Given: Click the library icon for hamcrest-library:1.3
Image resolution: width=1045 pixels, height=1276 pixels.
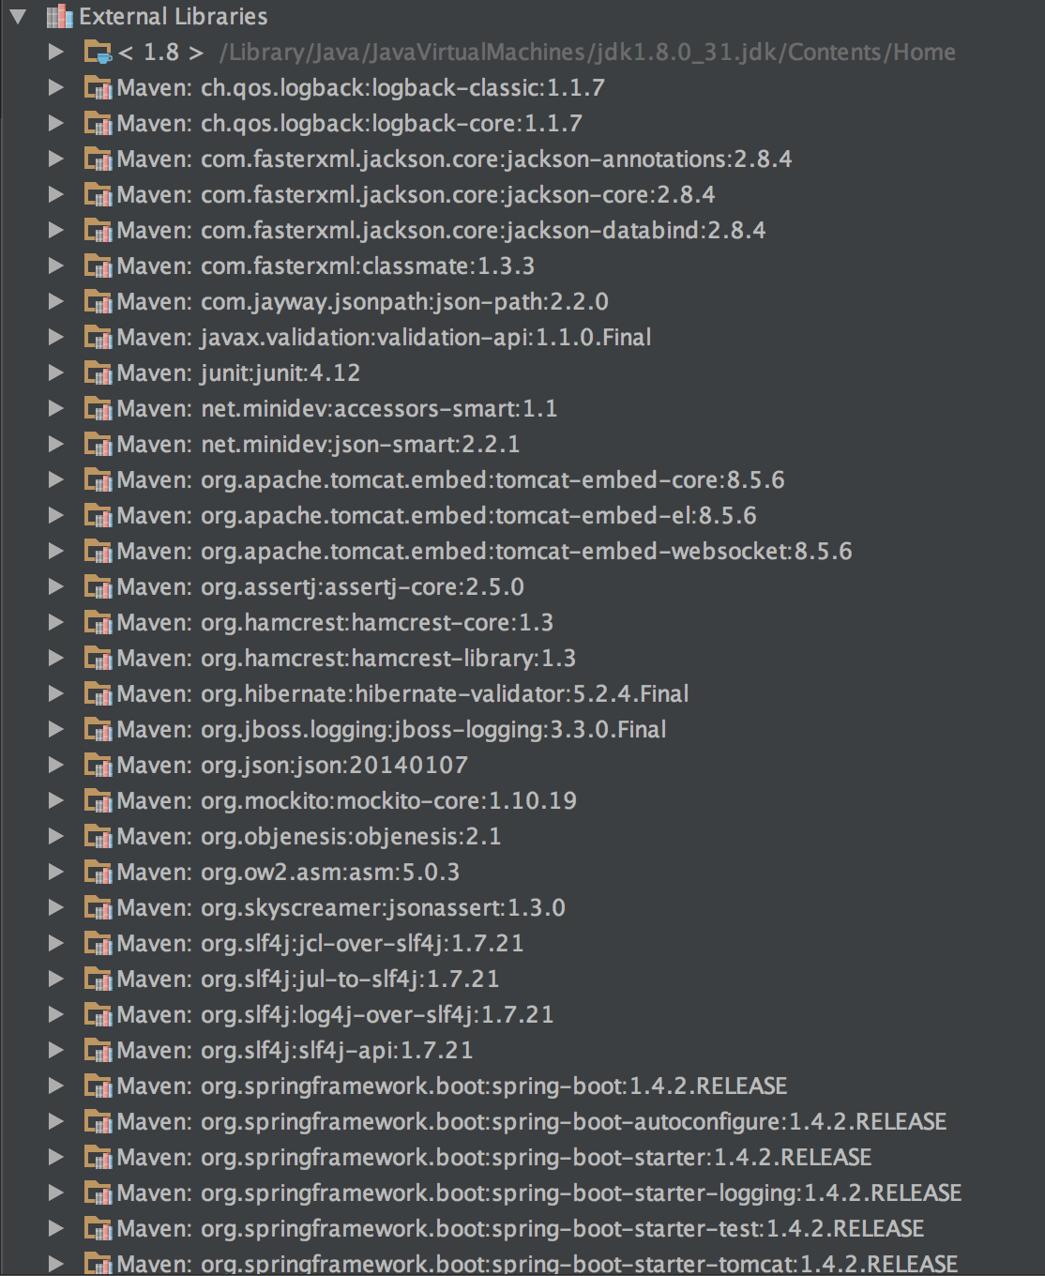Looking at the screenshot, I should click(x=98, y=659).
